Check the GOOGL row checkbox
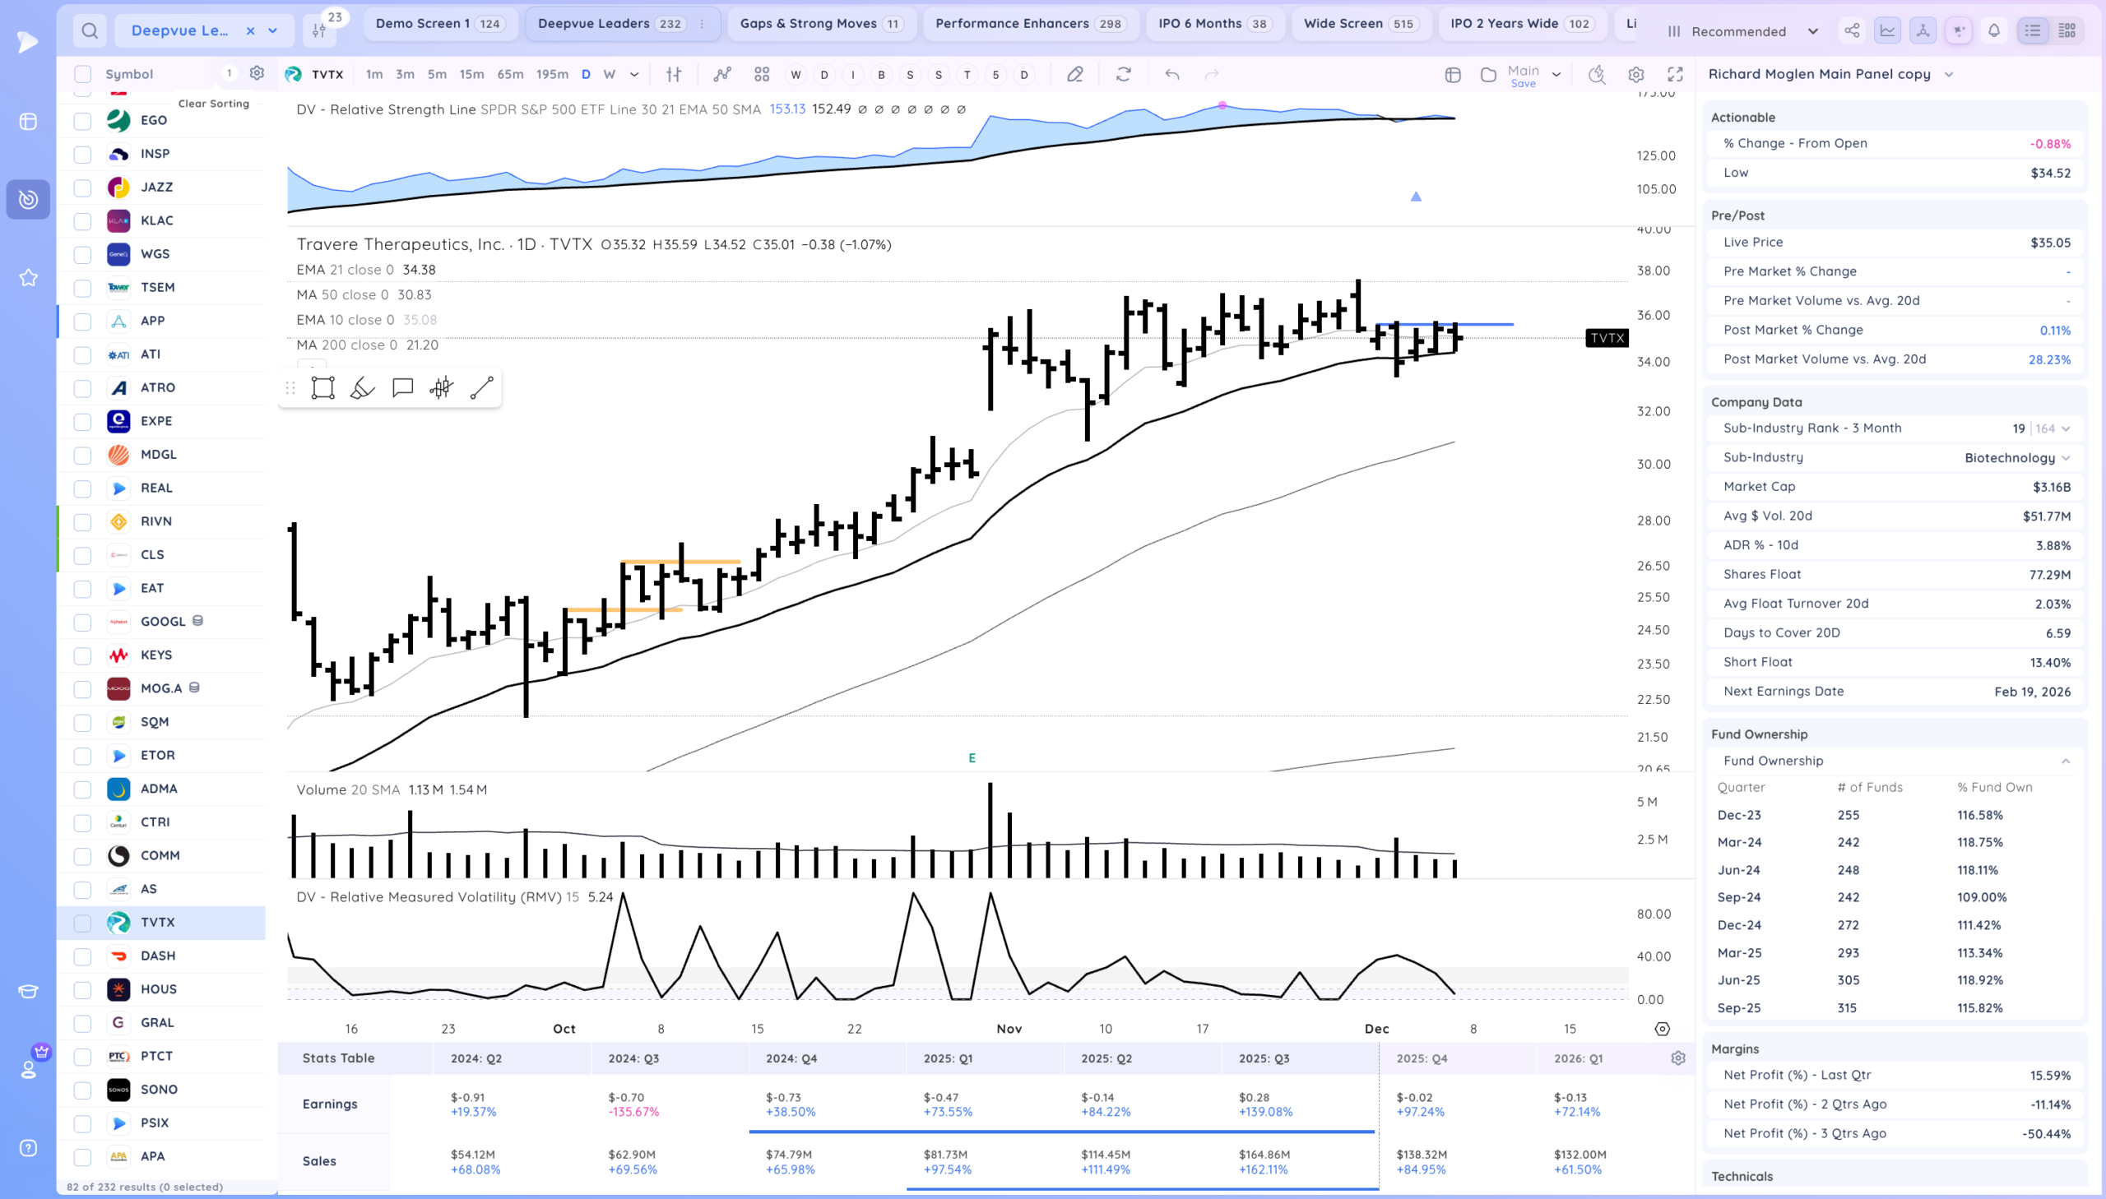The image size is (2106, 1199). pyautogui.click(x=82, y=622)
